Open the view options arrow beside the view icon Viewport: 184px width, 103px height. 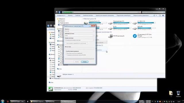(156, 15)
